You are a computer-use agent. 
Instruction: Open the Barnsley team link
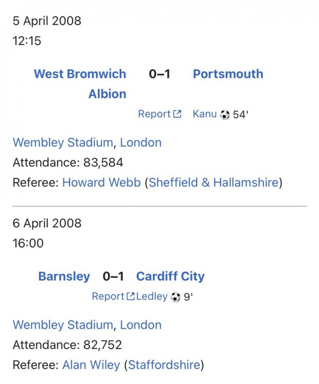click(x=64, y=276)
